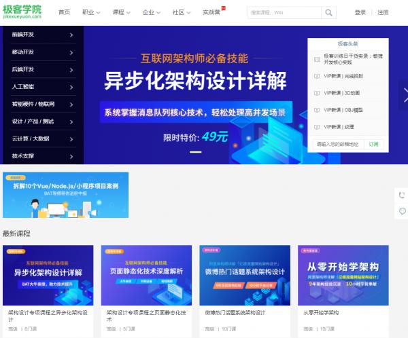Open the 实战营 menu item
The height and width of the screenshot is (338, 408).
coord(211,12)
